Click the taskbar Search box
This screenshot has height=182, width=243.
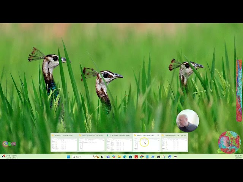pyautogui.click(x=85, y=157)
